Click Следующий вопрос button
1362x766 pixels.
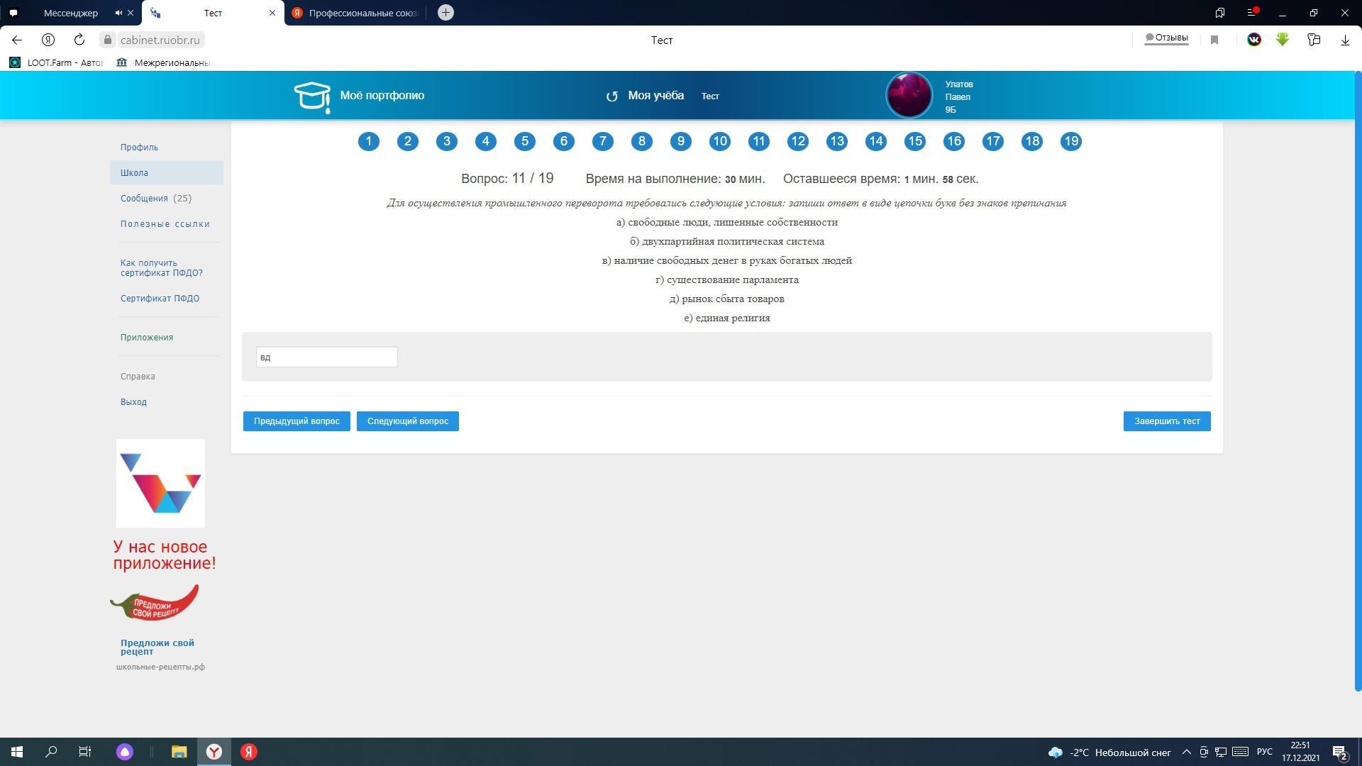point(407,421)
